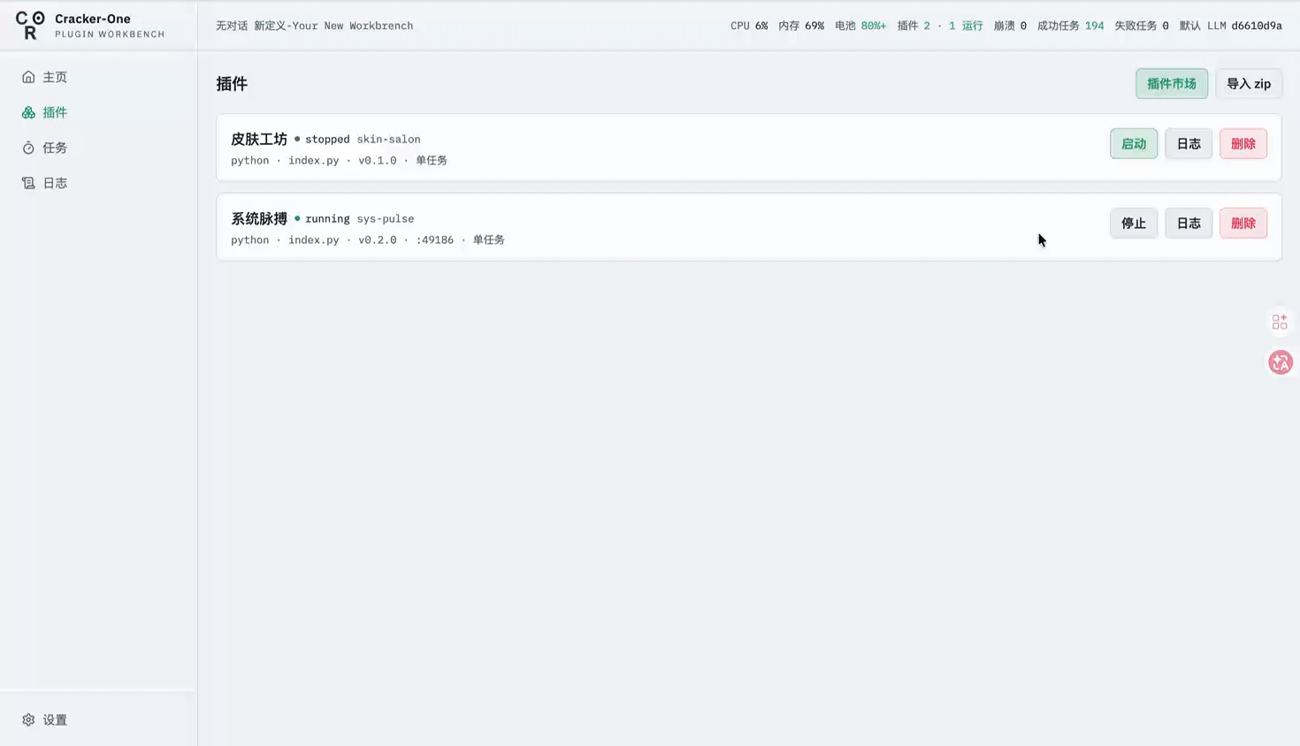Click the skin-salon identifier text
Screen dimensions: 1300x746
[x=388, y=139]
